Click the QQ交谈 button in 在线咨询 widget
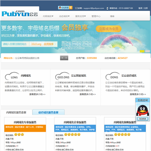 (143, 119)
